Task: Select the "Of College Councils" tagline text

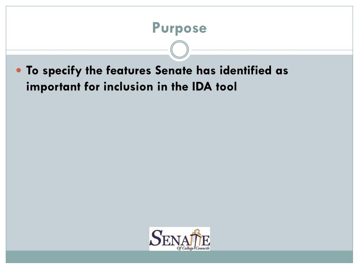Action: 193,248
